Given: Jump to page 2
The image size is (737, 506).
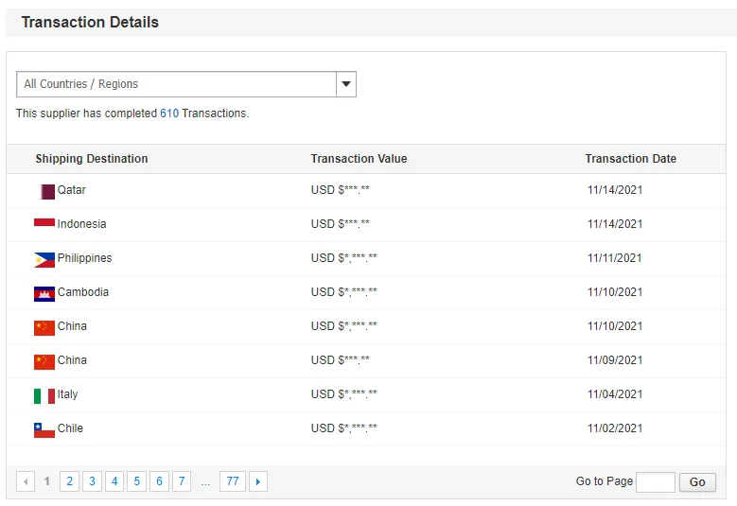Looking at the screenshot, I should 69,482.
